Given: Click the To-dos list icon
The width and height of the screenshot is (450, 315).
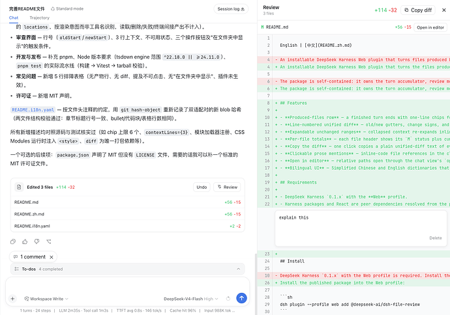Looking at the screenshot, I should 17,269.
